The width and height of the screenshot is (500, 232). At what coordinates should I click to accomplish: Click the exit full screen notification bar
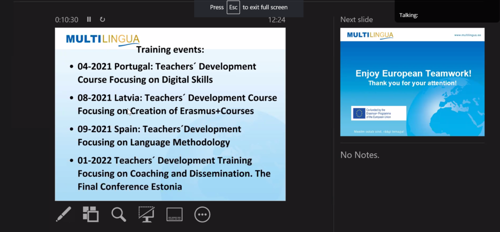pos(249,8)
